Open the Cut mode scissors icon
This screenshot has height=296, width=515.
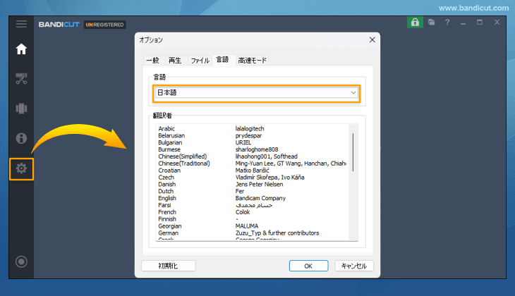click(21, 79)
